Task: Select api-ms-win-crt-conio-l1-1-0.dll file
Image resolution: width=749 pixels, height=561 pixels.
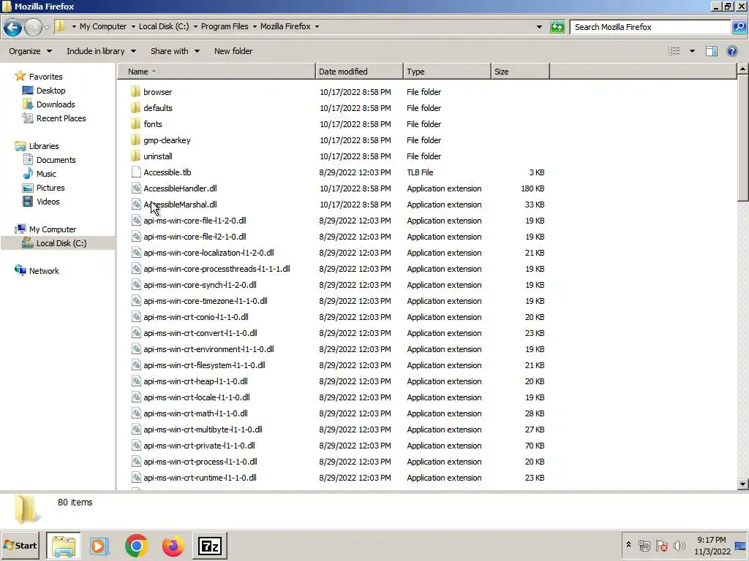Action: point(196,317)
